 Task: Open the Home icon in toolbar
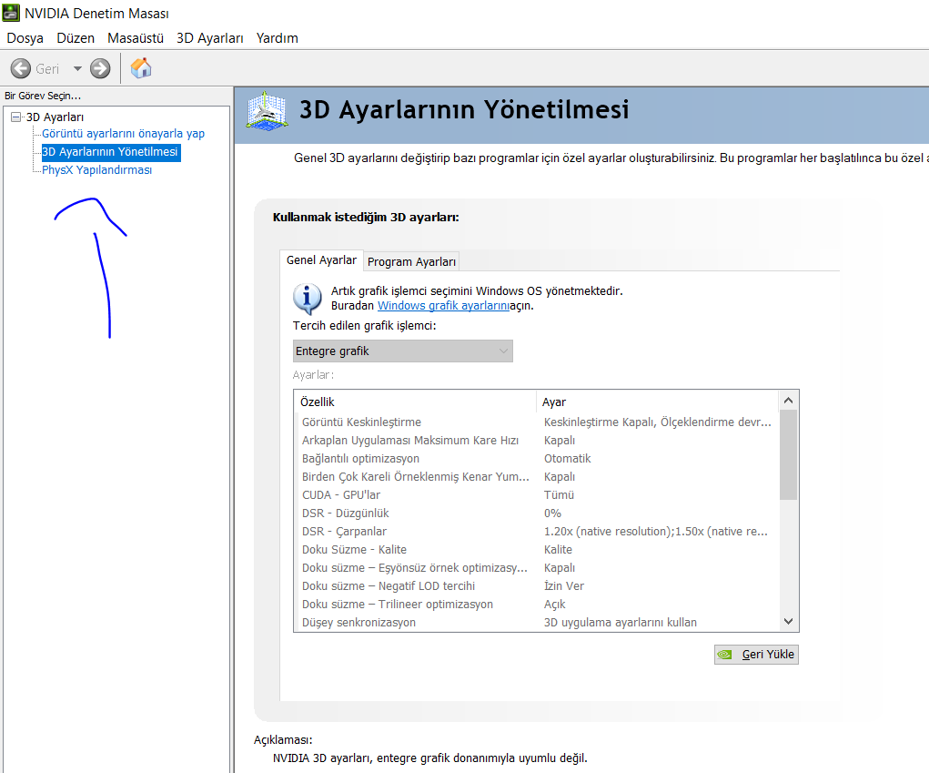pos(141,68)
